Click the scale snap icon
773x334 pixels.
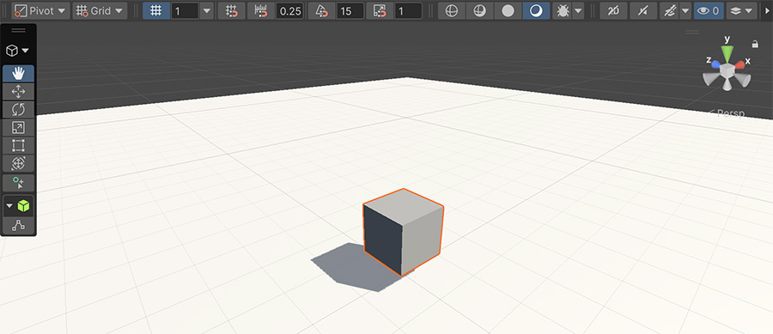(380, 11)
